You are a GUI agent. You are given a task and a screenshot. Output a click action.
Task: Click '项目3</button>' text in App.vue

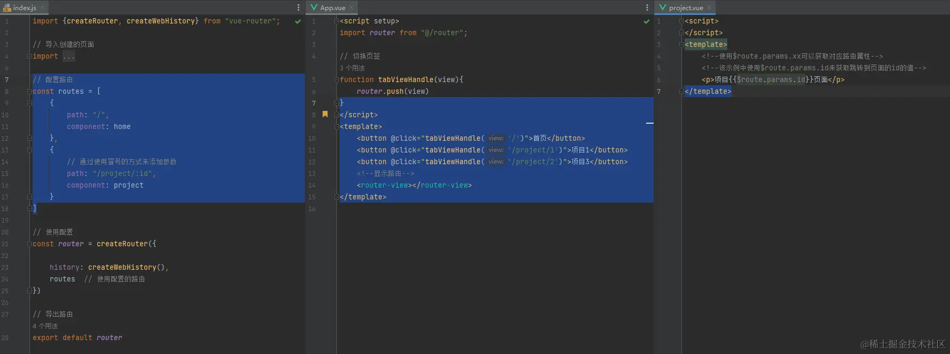coord(600,162)
